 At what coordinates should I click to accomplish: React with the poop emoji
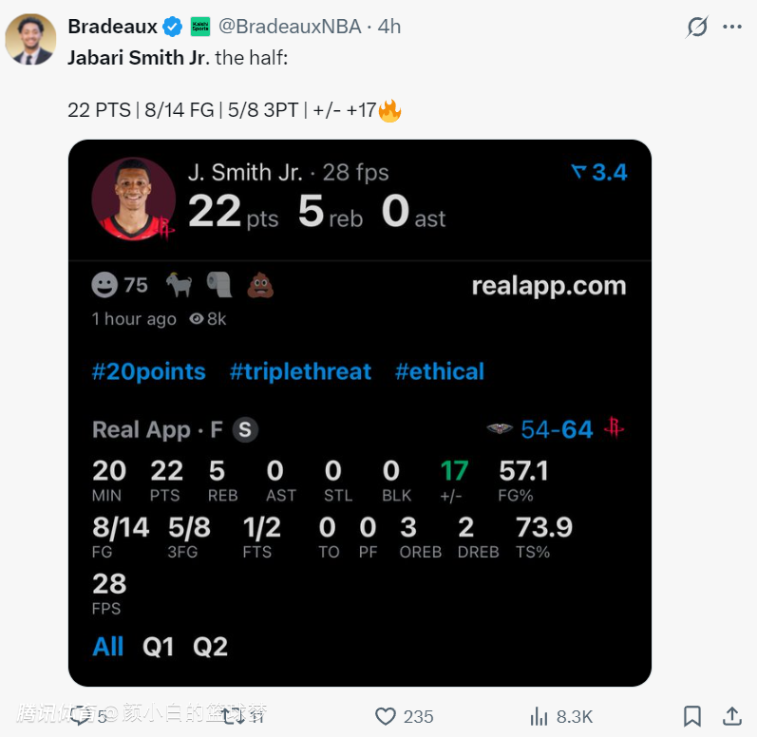(x=260, y=284)
